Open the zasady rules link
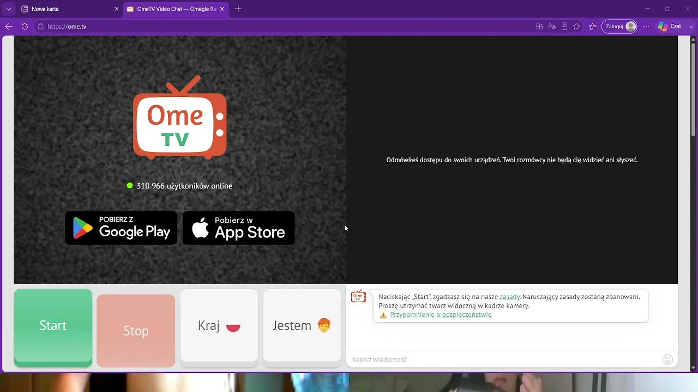 [x=509, y=297]
